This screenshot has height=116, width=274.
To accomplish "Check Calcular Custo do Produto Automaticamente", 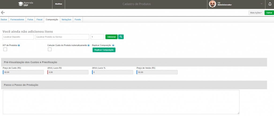I will pos(50,49).
